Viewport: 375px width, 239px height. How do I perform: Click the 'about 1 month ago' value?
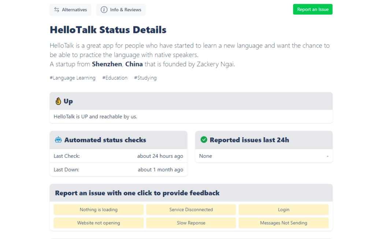(x=160, y=170)
